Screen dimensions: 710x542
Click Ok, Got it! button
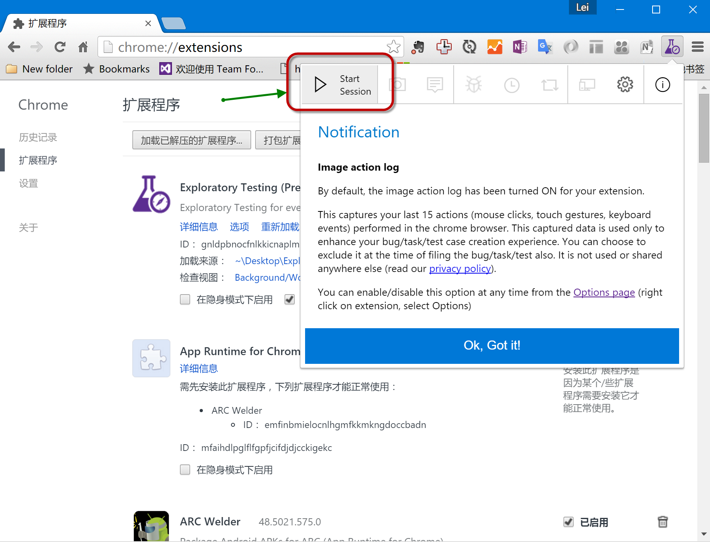coord(492,346)
